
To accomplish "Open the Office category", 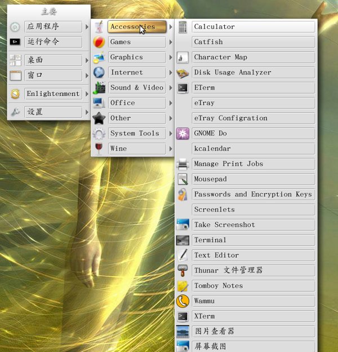I will click(x=137, y=103).
